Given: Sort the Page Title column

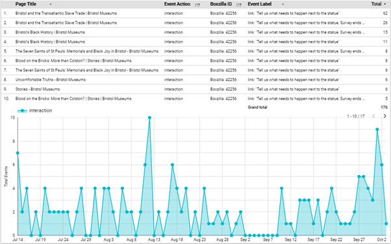Looking at the screenshot, I should pos(51,5).
